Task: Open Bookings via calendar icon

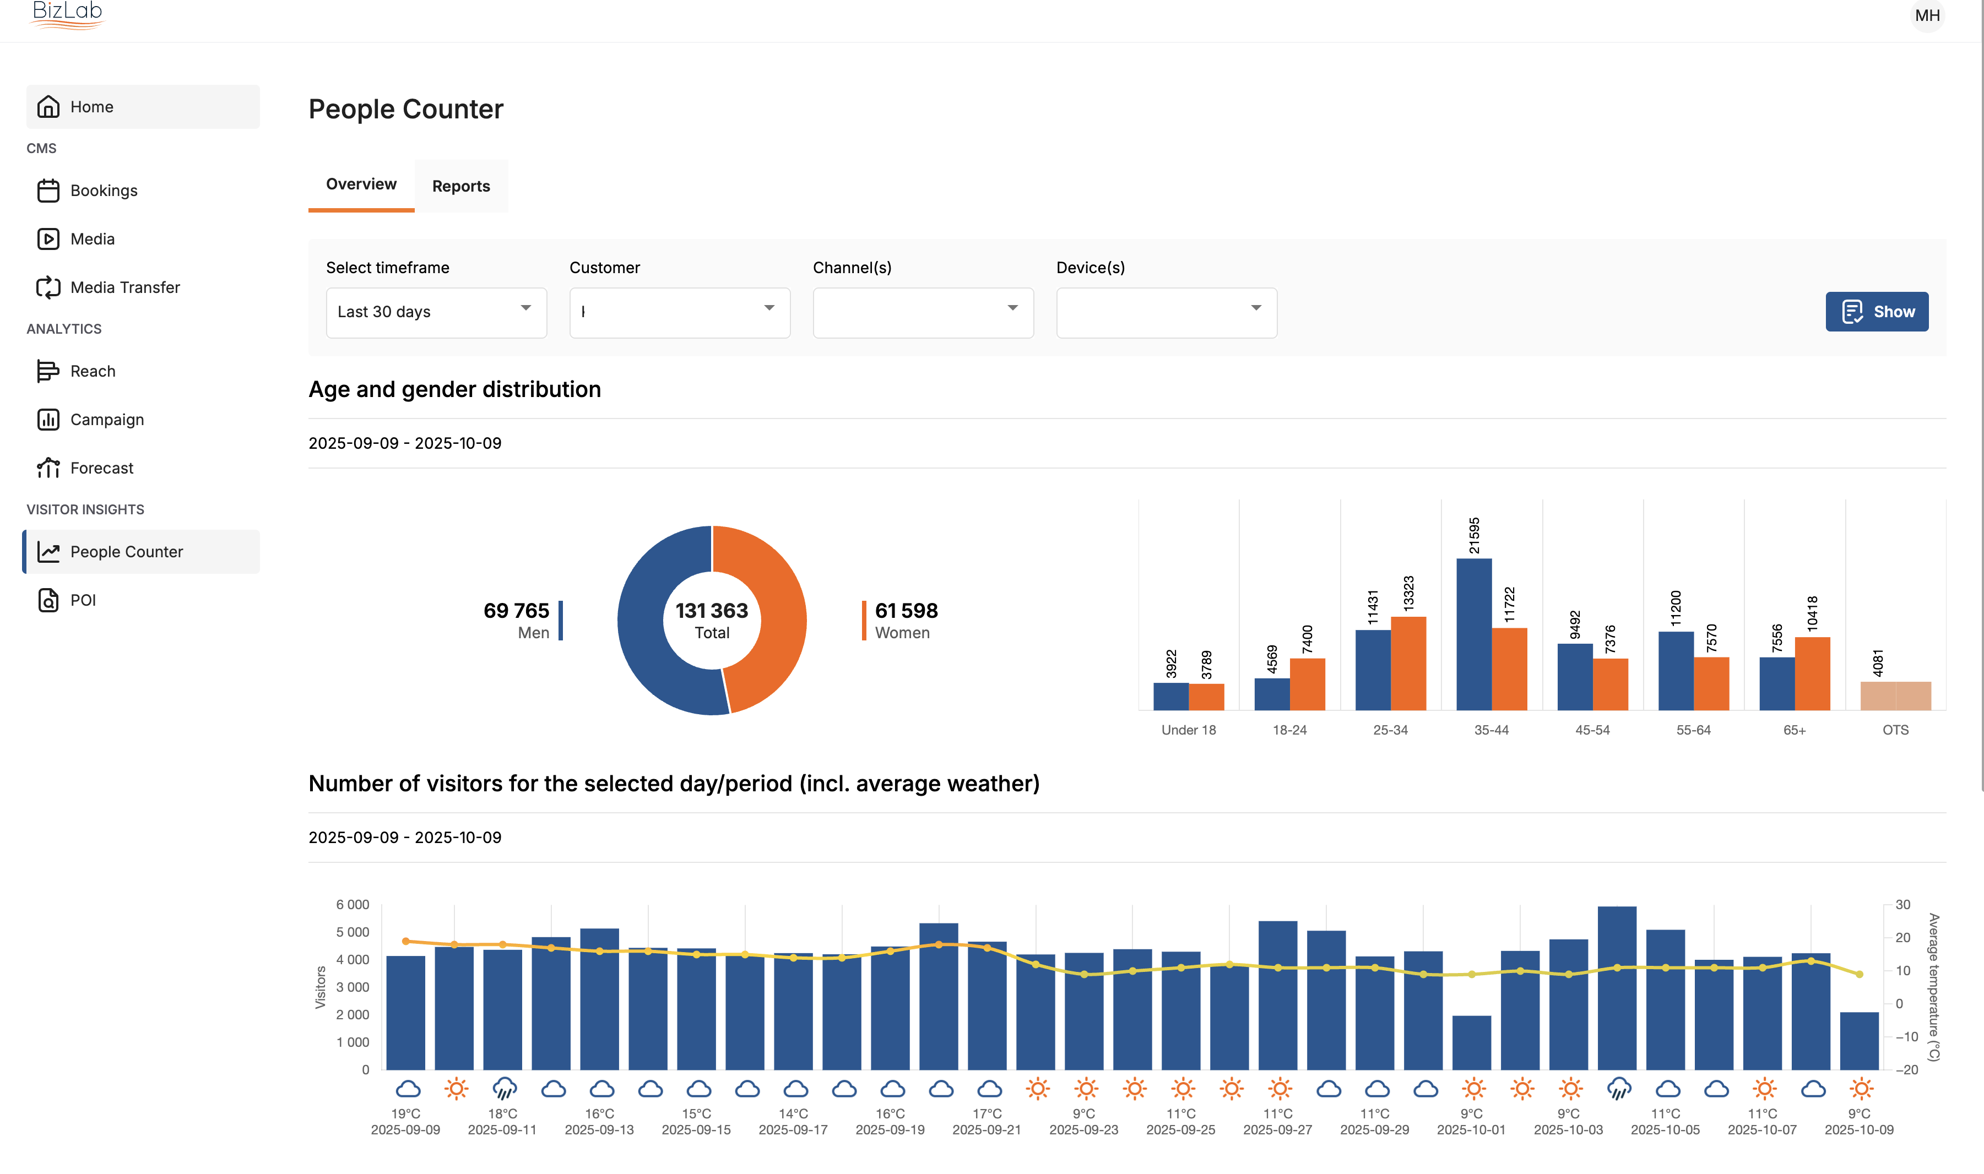Action: coord(48,191)
